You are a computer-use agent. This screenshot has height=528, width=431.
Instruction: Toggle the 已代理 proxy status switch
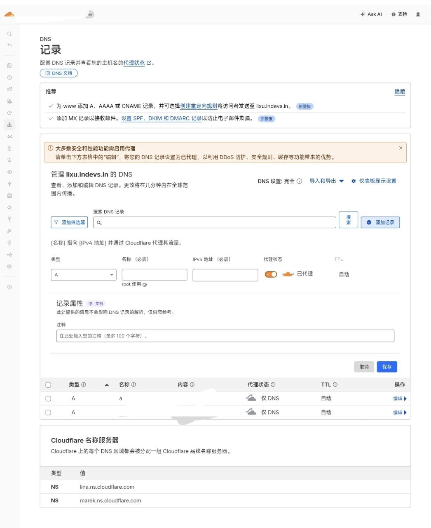pos(271,274)
